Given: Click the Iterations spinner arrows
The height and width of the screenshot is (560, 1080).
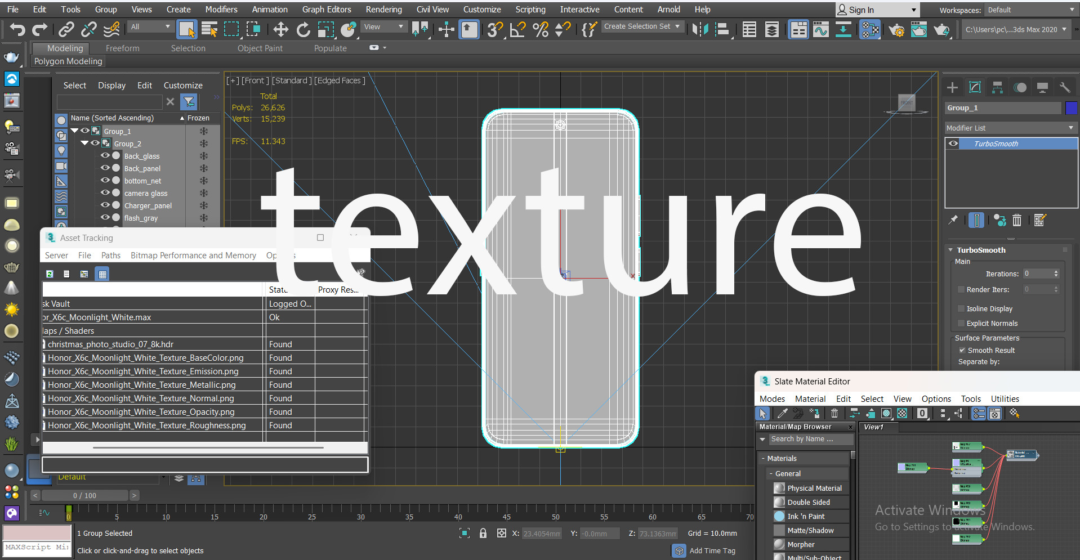Looking at the screenshot, I should (1056, 274).
